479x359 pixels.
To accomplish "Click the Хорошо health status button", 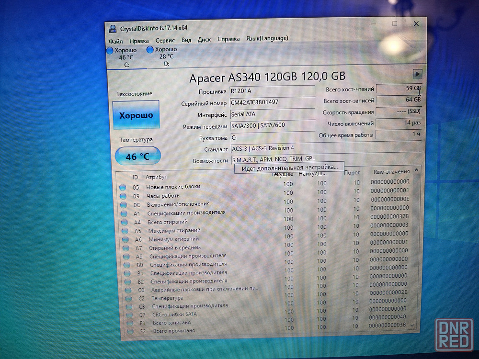I will (136, 115).
